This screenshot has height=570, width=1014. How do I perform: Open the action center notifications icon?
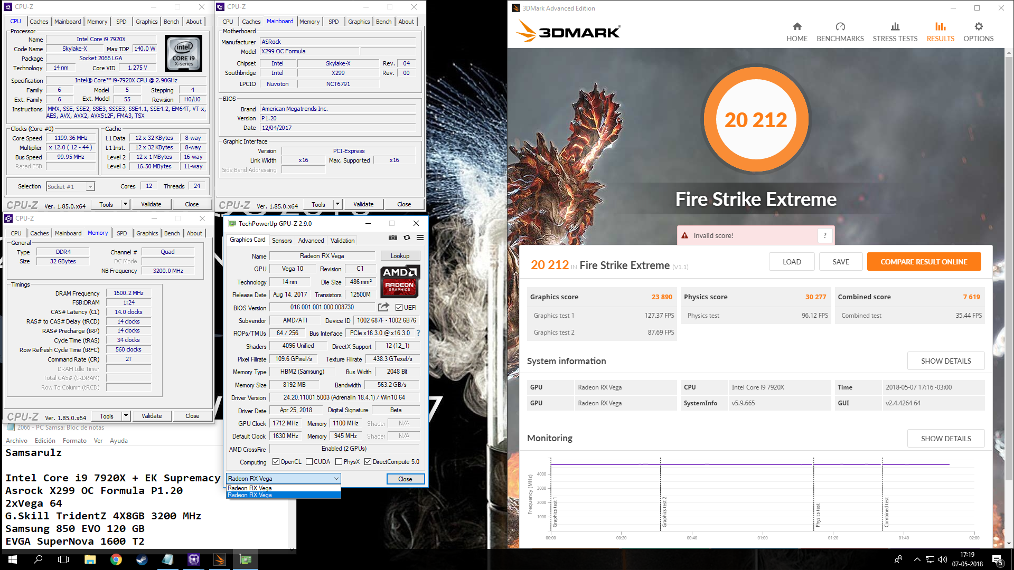[x=998, y=560]
